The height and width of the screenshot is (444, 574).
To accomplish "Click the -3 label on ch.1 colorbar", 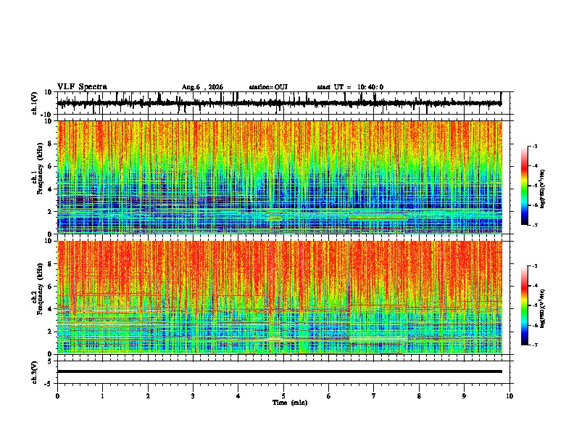I will [534, 146].
